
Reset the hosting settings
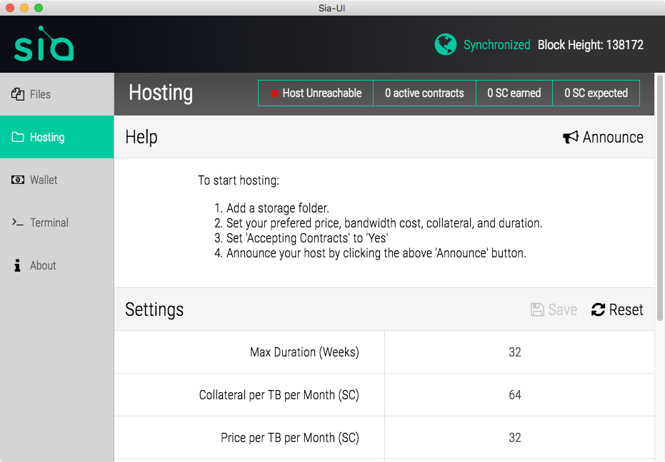click(617, 309)
